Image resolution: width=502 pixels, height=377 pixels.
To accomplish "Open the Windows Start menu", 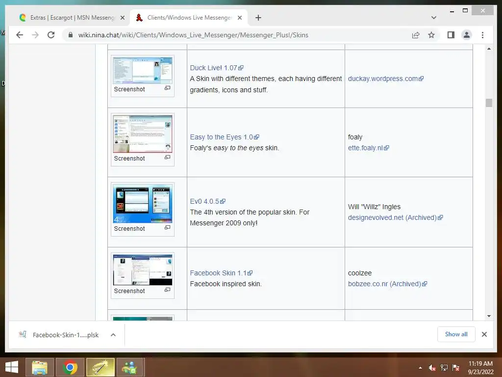I will click(x=12, y=367).
